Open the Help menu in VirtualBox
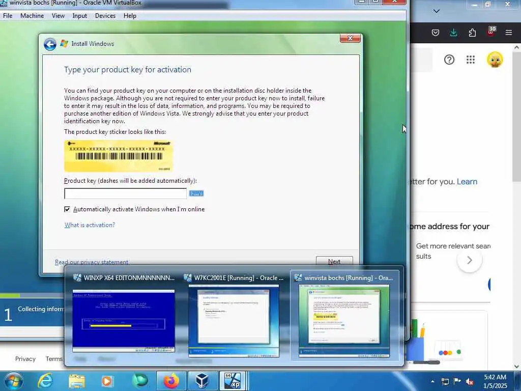 pos(130,16)
